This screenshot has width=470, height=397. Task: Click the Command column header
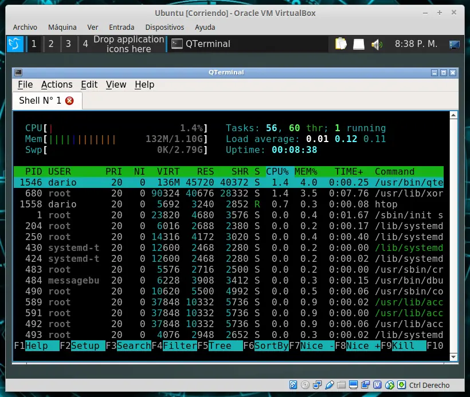pyautogui.click(x=395, y=172)
